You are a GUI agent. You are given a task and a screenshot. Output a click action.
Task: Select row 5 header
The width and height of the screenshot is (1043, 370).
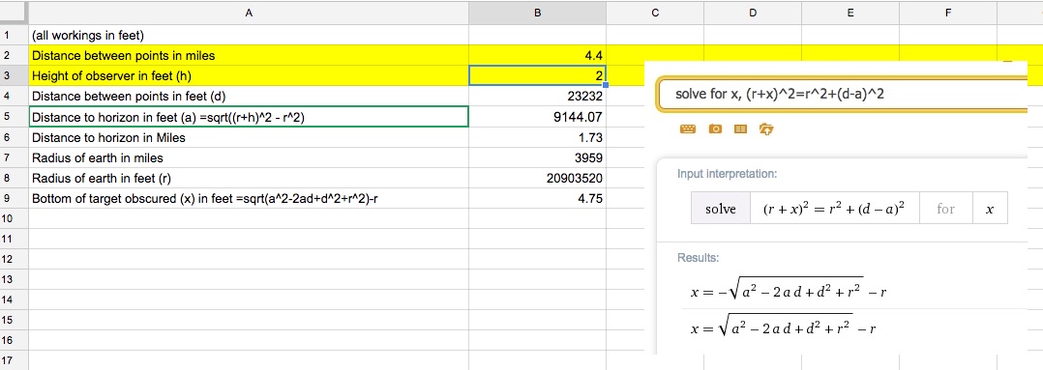click(x=14, y=117)
